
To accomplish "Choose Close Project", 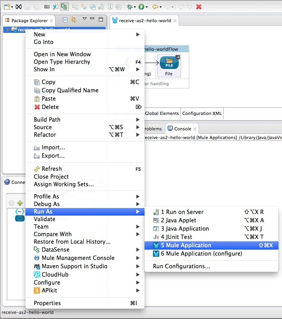I will tap(85, 177).
